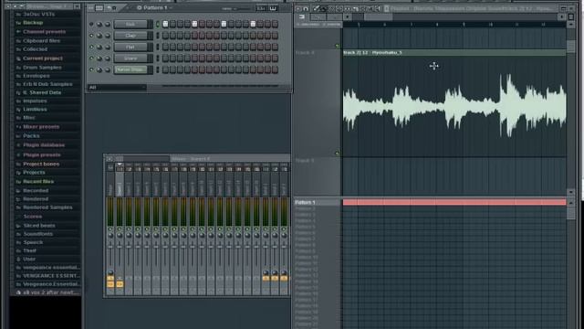This screenshot has height=329, width=584.
Task: Mute the Hat channel via its LED
Action: click(x=91, y=47)
